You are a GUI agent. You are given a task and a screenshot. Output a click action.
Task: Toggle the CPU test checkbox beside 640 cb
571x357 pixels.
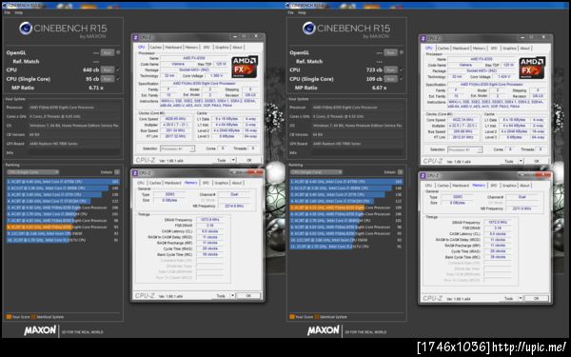pos(118,69)
